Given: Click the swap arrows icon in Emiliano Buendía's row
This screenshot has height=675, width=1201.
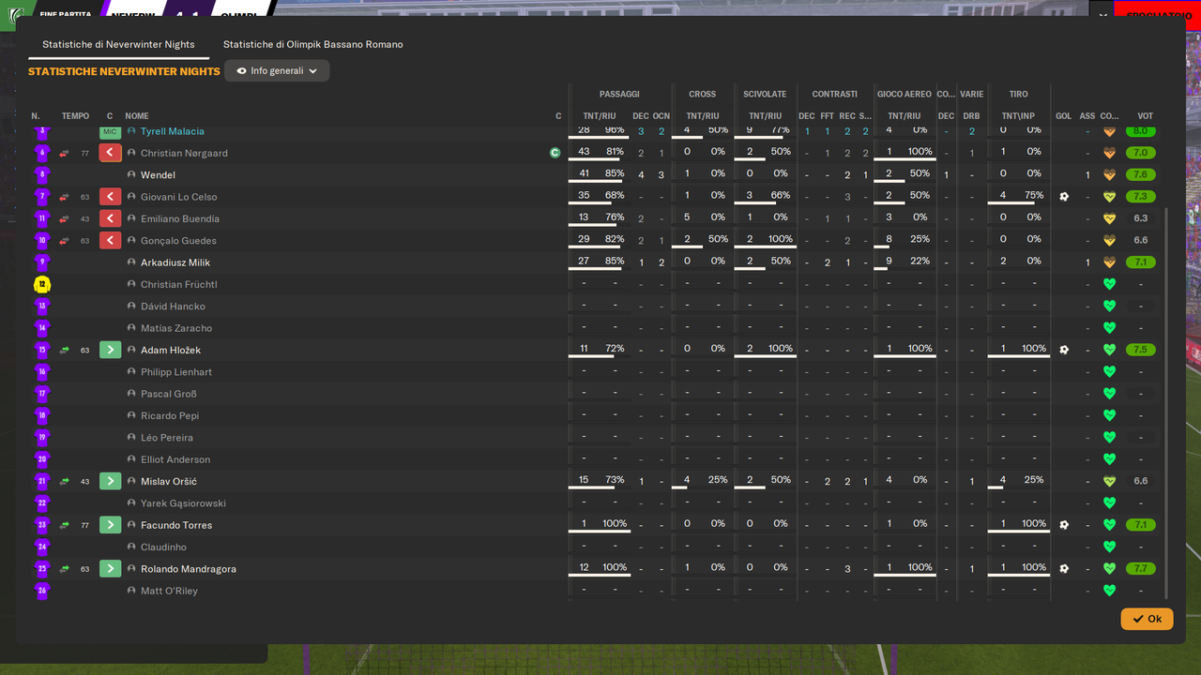Looking at the screenshot, I should click(64, 218).
